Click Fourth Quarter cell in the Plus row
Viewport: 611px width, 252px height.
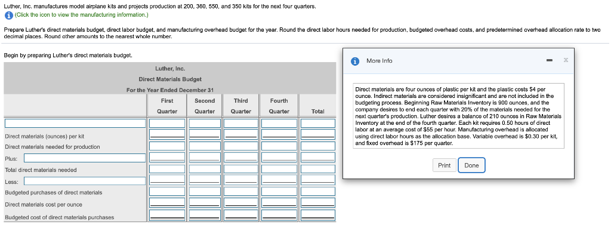279,157
